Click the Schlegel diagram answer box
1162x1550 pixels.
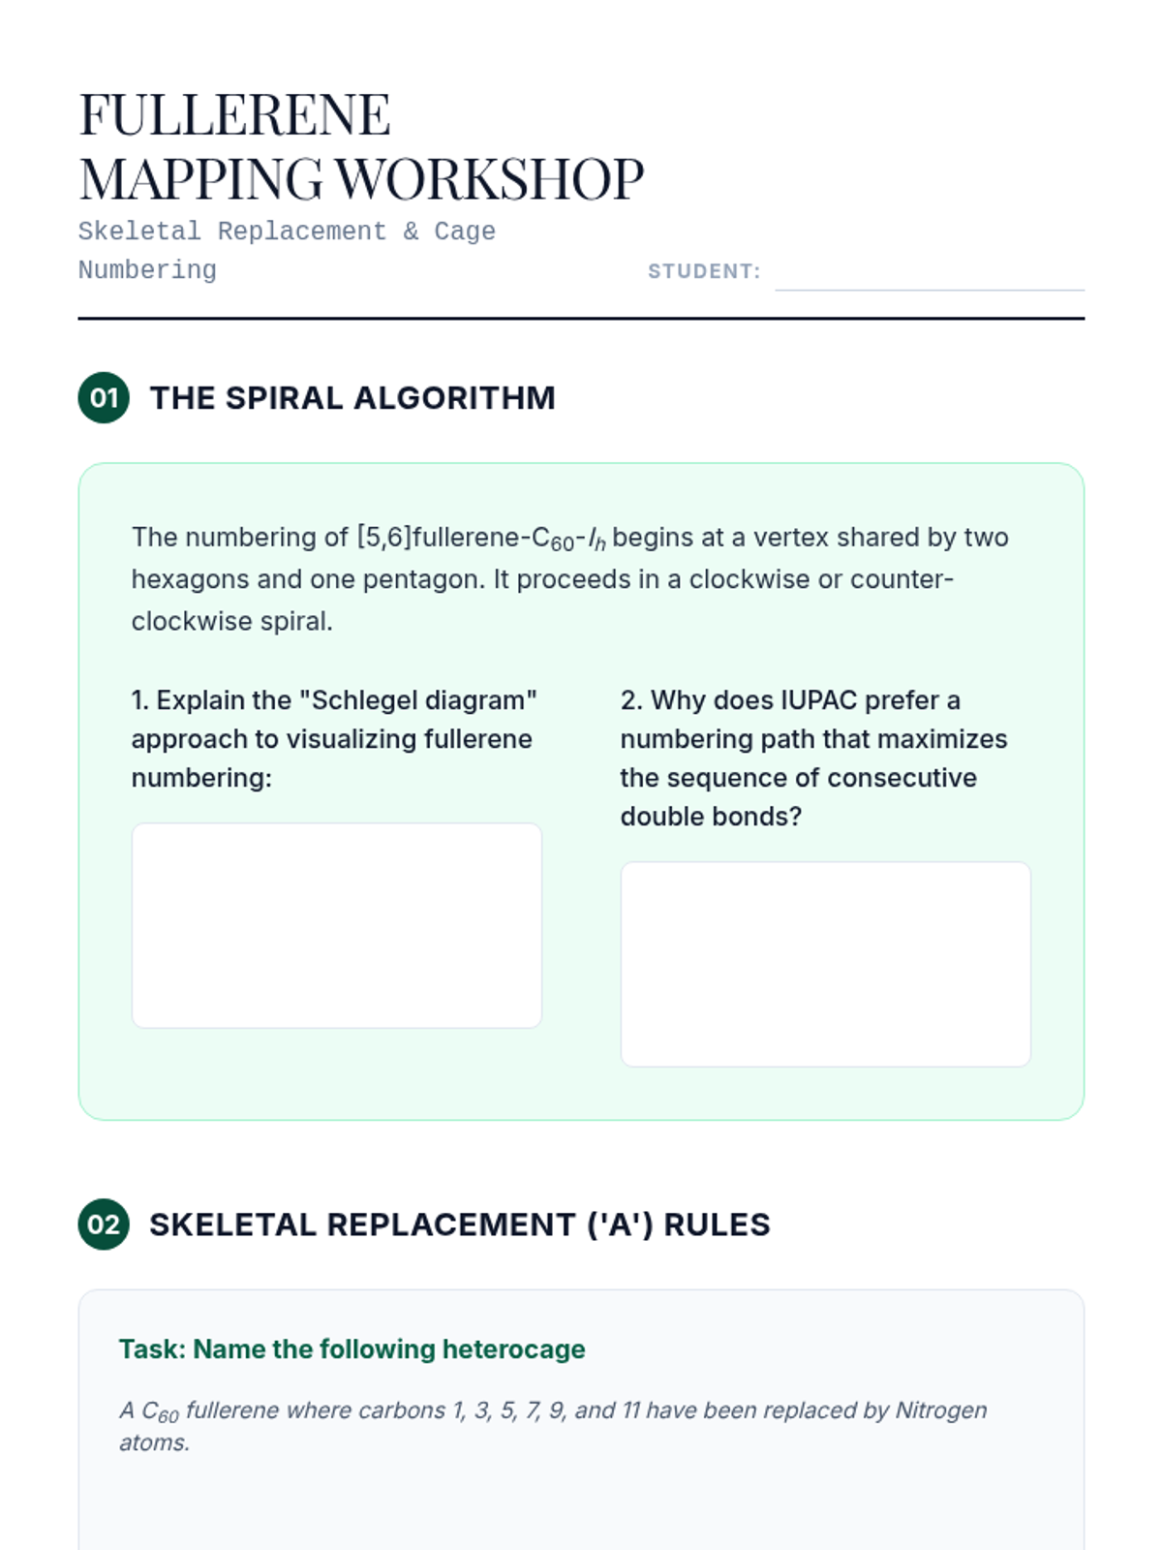pyautogui.click(x=336, y=925)
